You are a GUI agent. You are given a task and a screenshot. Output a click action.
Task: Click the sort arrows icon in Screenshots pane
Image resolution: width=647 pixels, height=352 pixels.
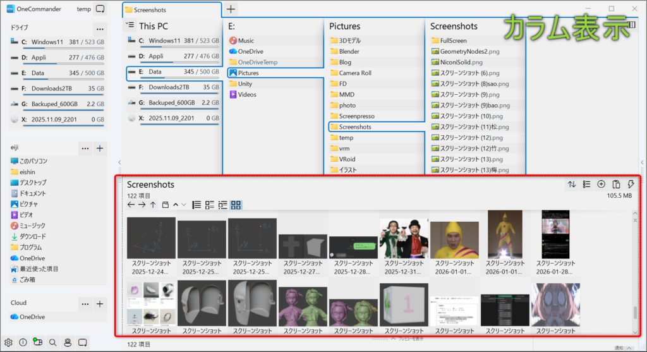(x=572, y=185)
